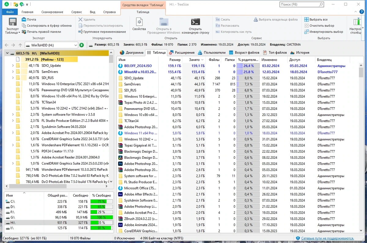367x243 pixels.
Task: Open the Расширения view tab
Action: (x=182, y=52)
